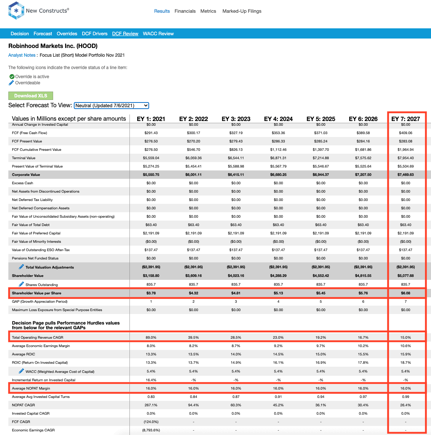This screenshot has height=435, width=431.
Task: Click the $1,964.94 cumulative present value
Action: pos(406,149)
